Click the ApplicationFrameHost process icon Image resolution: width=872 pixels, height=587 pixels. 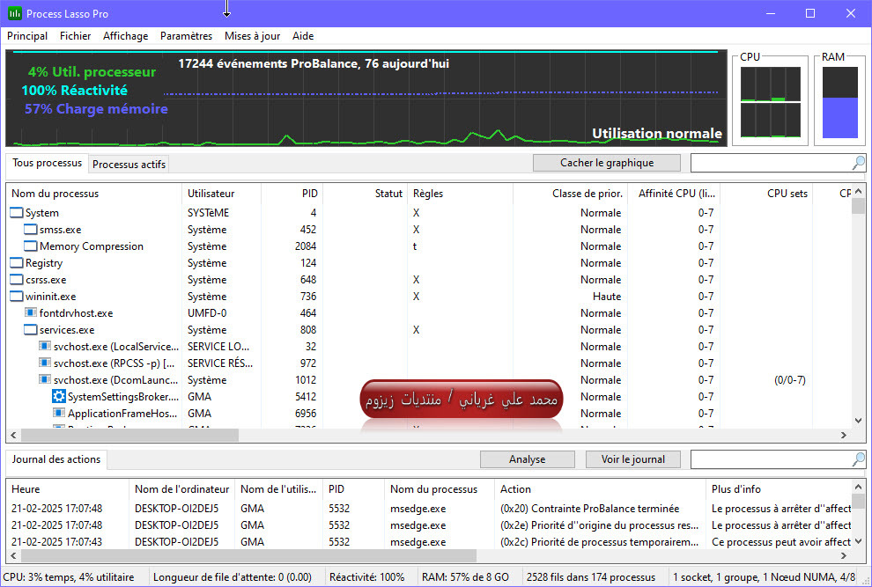click(x=59, y=413)
